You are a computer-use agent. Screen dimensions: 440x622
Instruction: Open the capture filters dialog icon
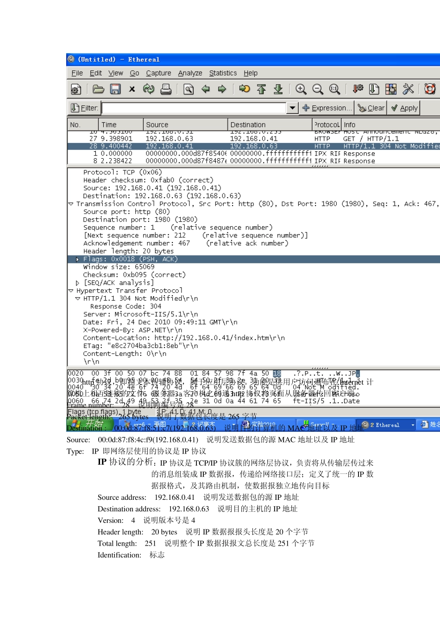[x=358, y=89]
